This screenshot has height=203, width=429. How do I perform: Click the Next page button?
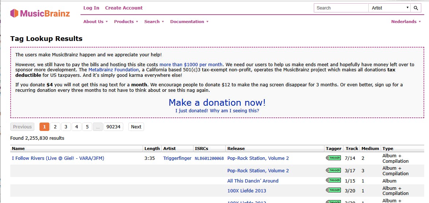[136, 127]
